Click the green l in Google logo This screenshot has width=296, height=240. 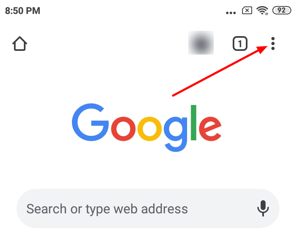click(x=194, y=123)
